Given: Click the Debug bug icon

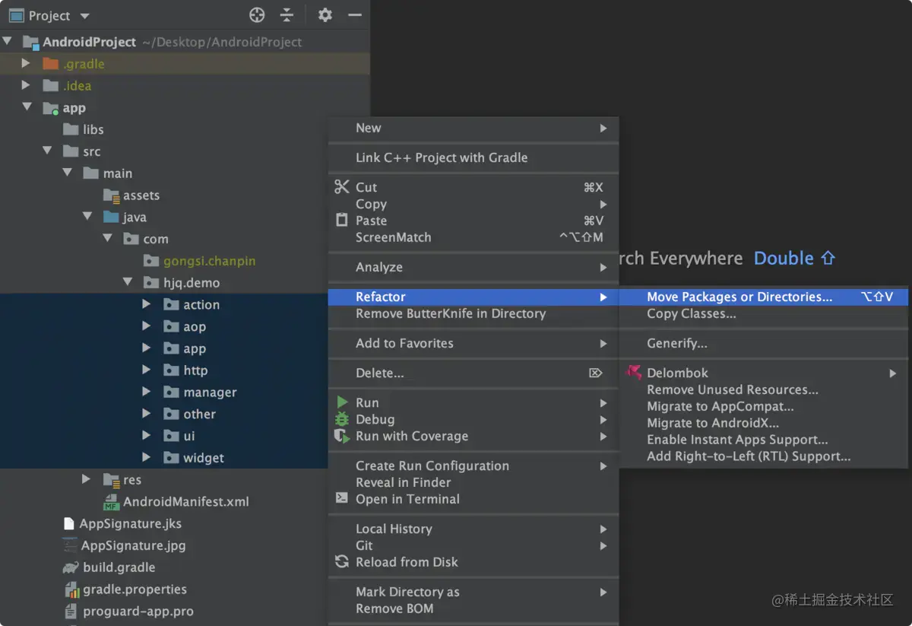Looking at the screenshot, I should pyautogui.click(x=342, y=419).
